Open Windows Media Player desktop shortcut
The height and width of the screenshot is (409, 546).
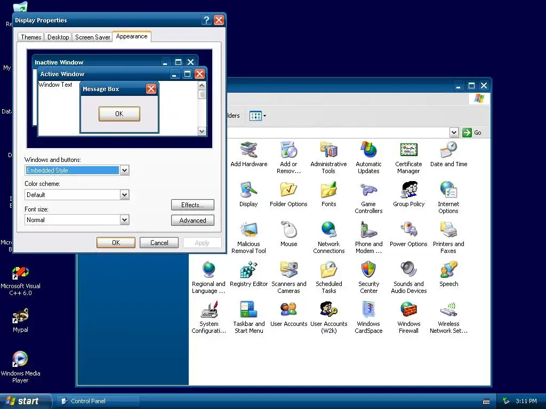pyautogui.click(x=21, y=367)
